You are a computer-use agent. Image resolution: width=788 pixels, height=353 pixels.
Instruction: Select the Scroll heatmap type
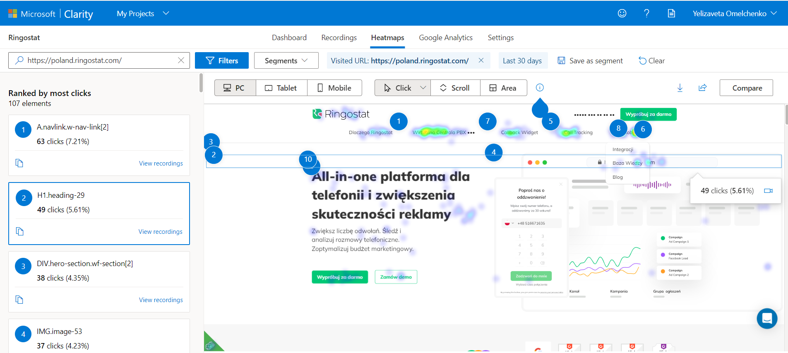tap(455, 88)
